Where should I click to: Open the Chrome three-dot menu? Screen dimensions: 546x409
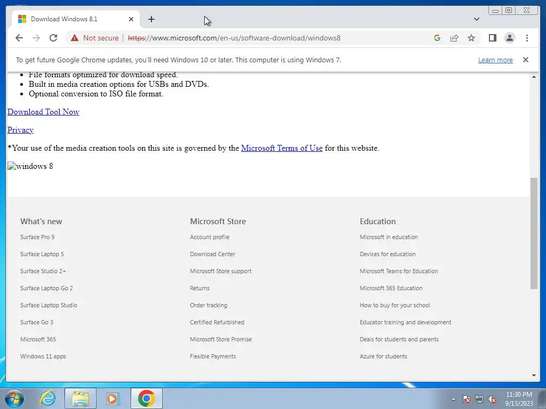(x=527, y=38)
